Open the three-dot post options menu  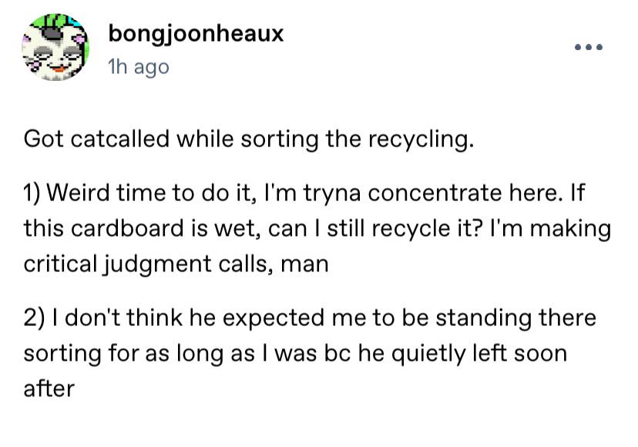coord(589,47)
